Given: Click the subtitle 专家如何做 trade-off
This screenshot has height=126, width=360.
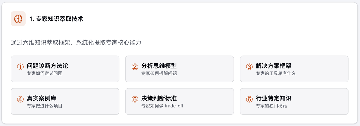Looking at the screenshot, I should click(x=162, y=106).
